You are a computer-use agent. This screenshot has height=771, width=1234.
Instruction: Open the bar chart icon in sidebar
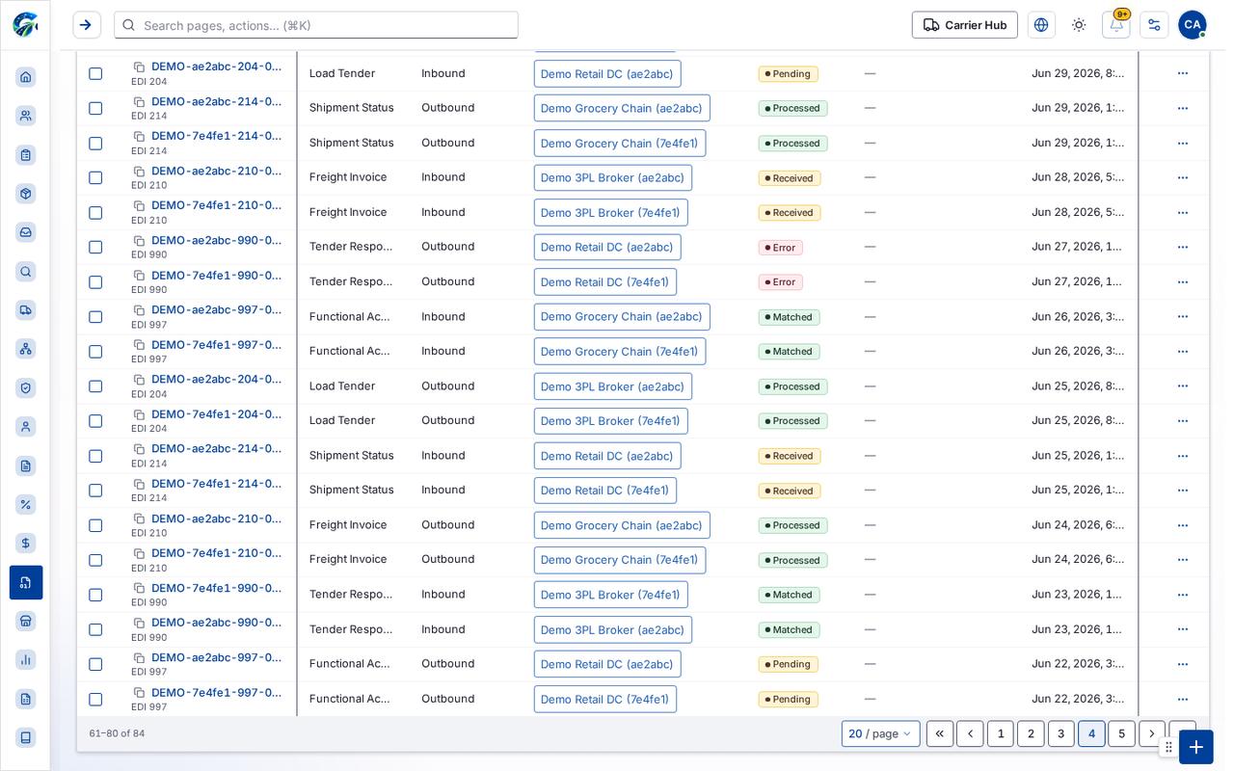click(26, 660)
